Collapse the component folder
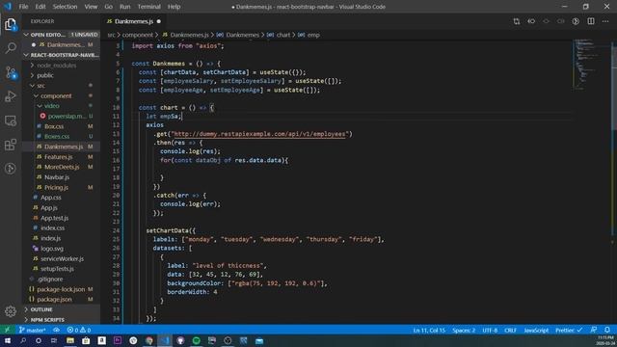This screenshot has height=347, width=617. click(x=56, y=95)
